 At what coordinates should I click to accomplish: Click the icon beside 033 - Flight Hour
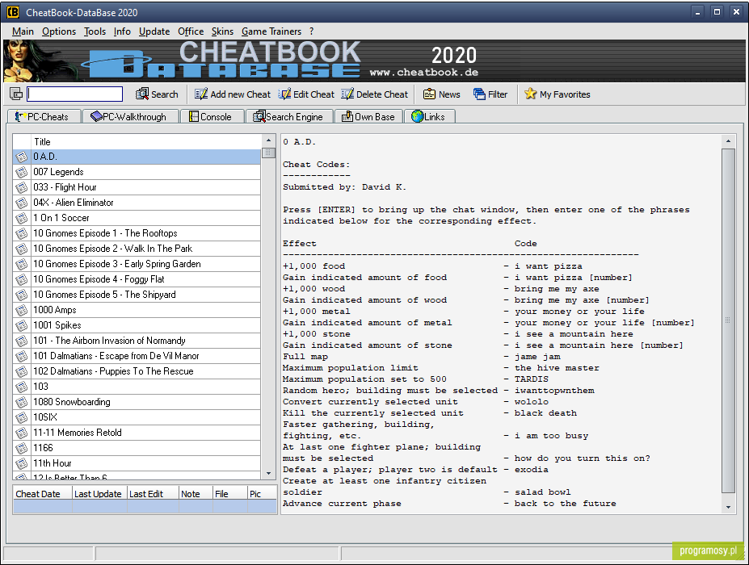(x=22, y=187)
